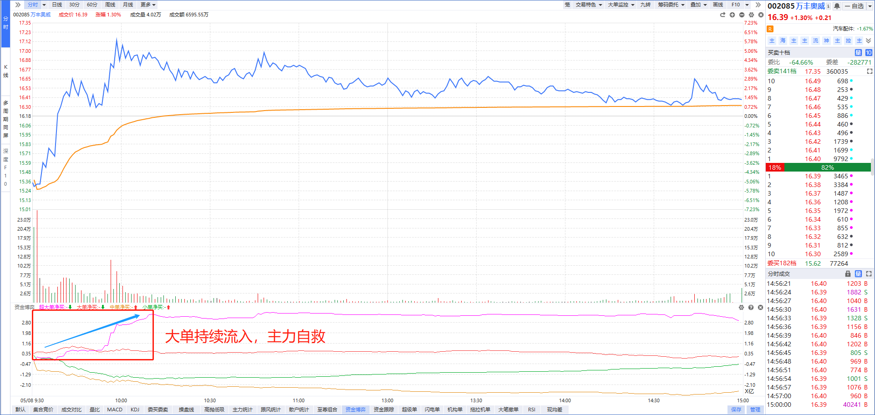
Task: Toggle 量 view in 买卖十档 header
Action: tap(858, 53)
